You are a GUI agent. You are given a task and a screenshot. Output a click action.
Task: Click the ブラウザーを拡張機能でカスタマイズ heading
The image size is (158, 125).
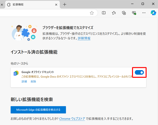click(68, 28)
